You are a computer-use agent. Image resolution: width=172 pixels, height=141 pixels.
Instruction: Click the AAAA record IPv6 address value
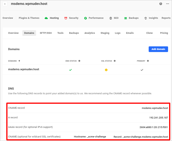click(154, 127)
